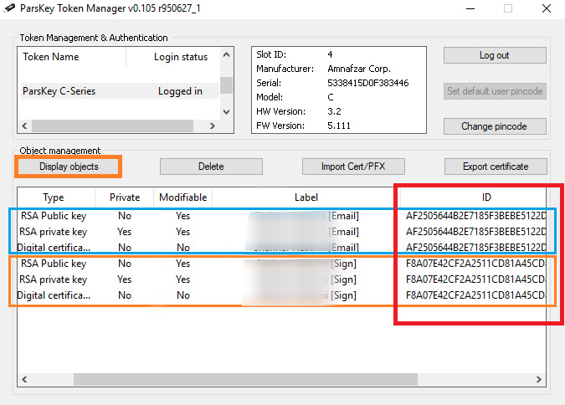Click object list scroll right arrow
Image resolution: width=565 pixels, height=405 pixels.
(x=539, y=379)
